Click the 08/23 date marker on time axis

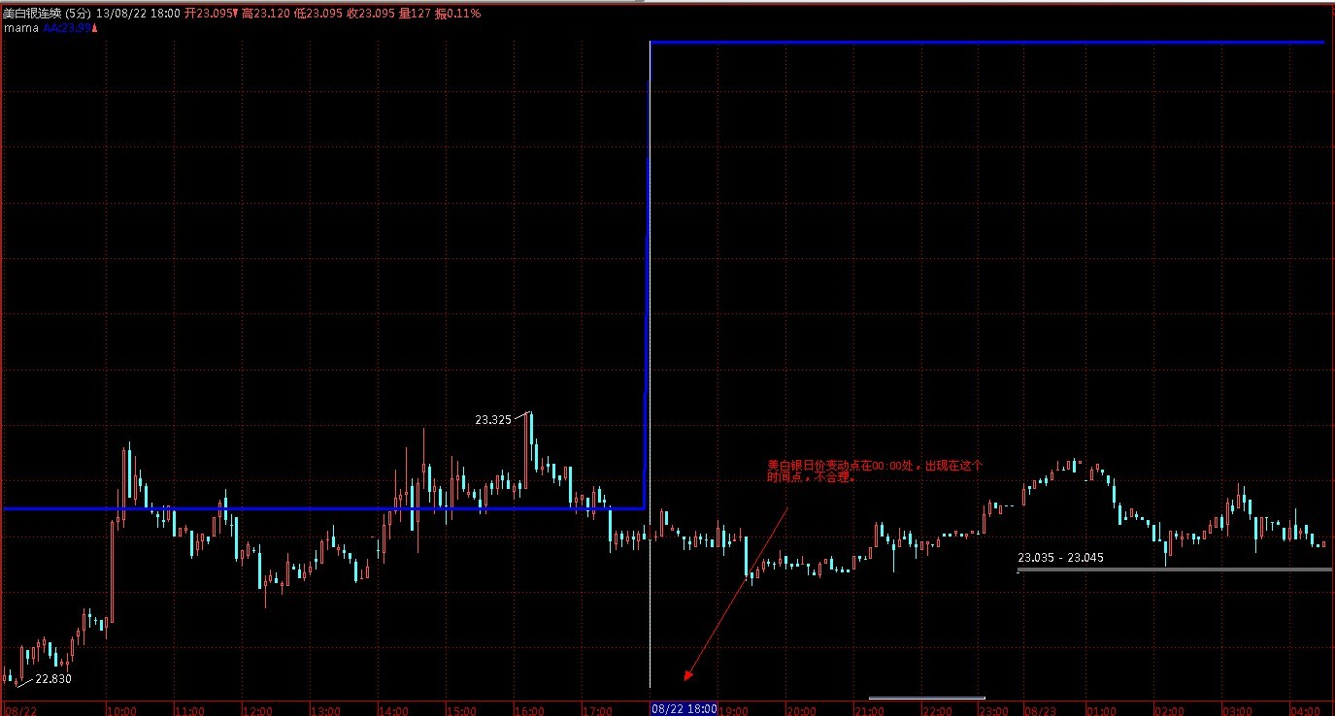pos(1041,710)
